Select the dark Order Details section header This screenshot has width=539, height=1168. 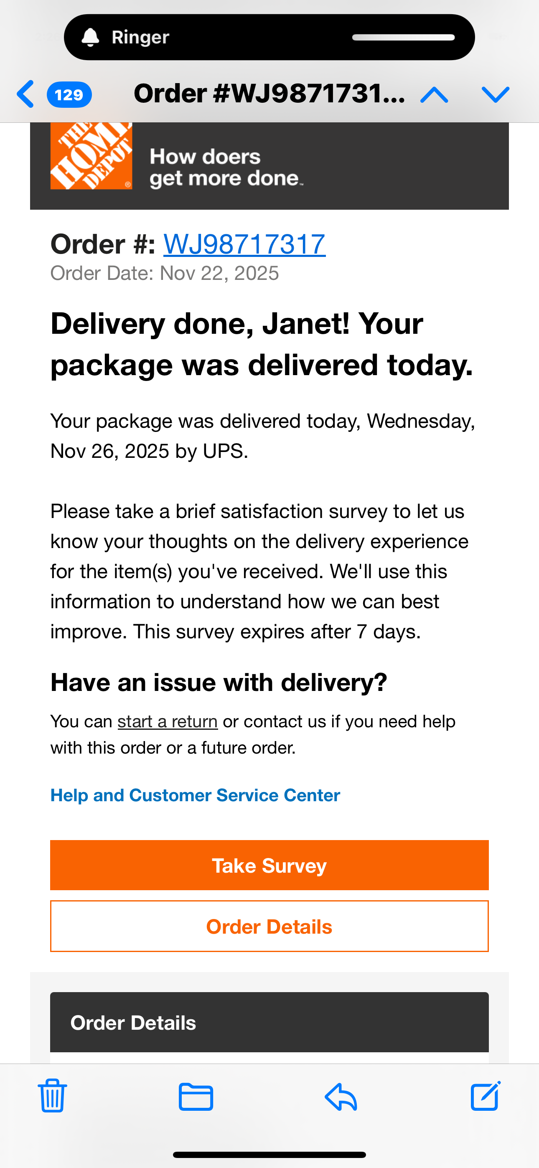(x=269, y=1022)
